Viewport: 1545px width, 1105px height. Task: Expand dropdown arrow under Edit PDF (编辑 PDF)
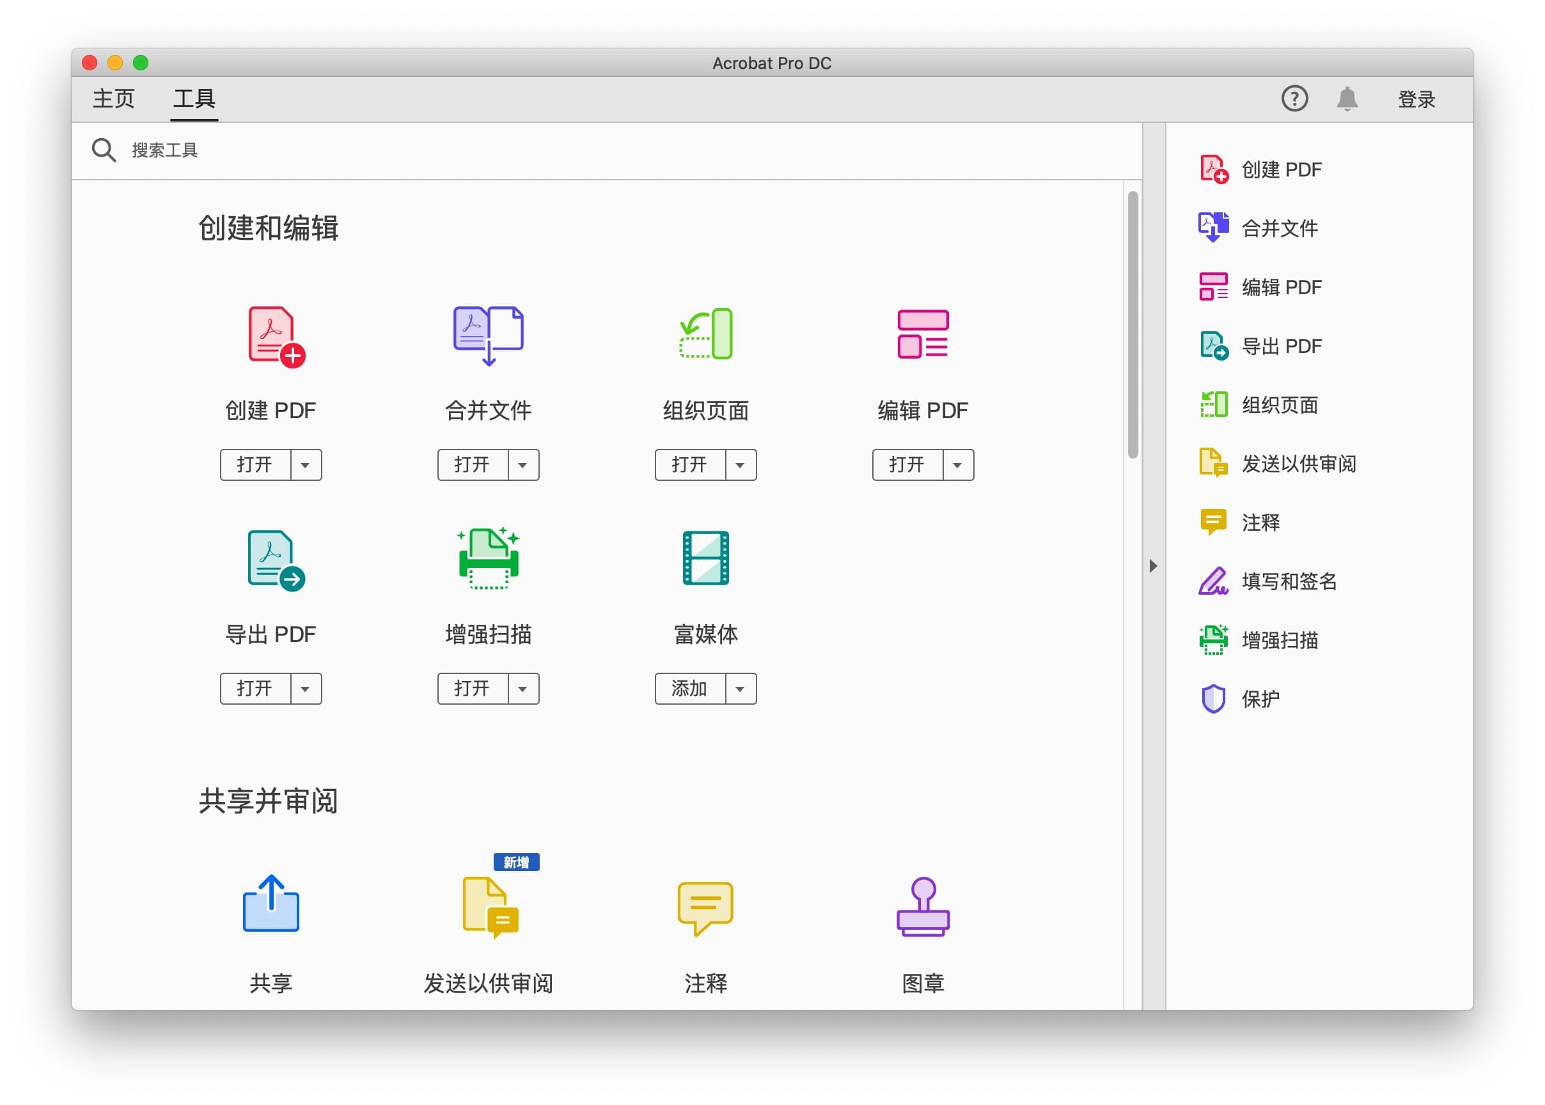pyautogui.click(x=957, y=465)
